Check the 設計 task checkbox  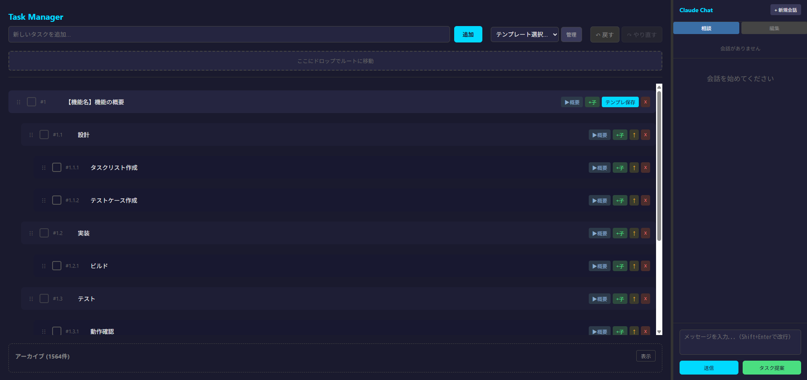[44, 135]
